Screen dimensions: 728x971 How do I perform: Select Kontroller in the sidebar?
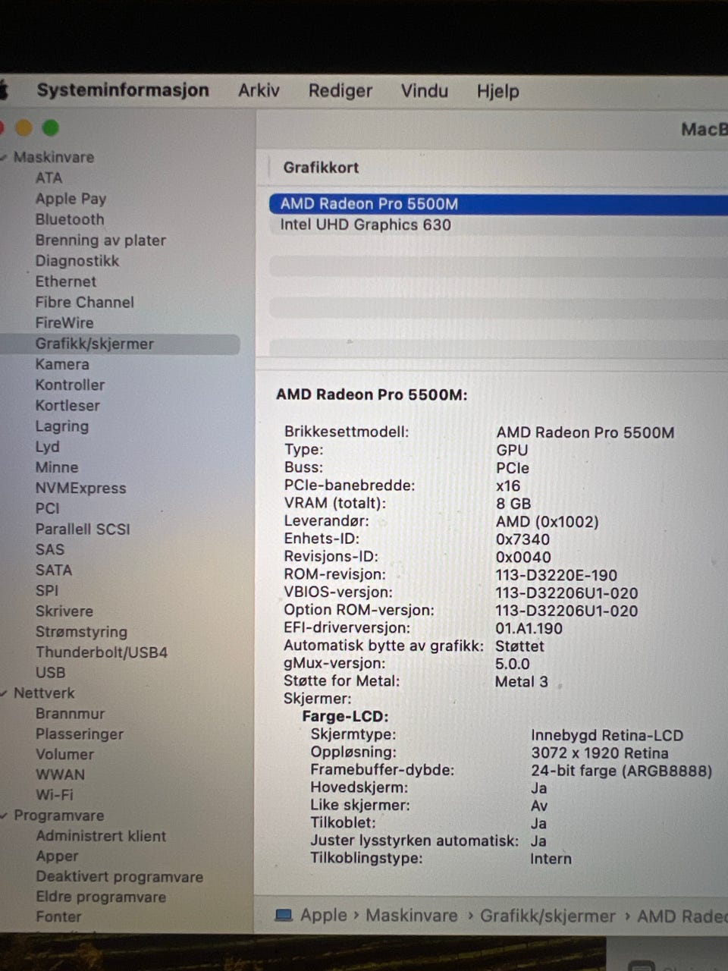click(70, 385)
